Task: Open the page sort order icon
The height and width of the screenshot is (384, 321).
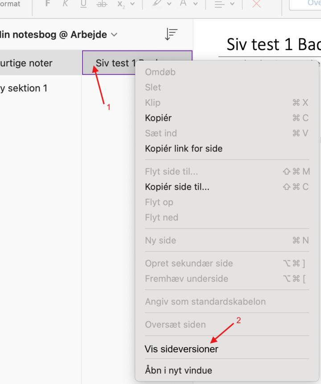Action: pyautogui.click(x=171, y=34)
